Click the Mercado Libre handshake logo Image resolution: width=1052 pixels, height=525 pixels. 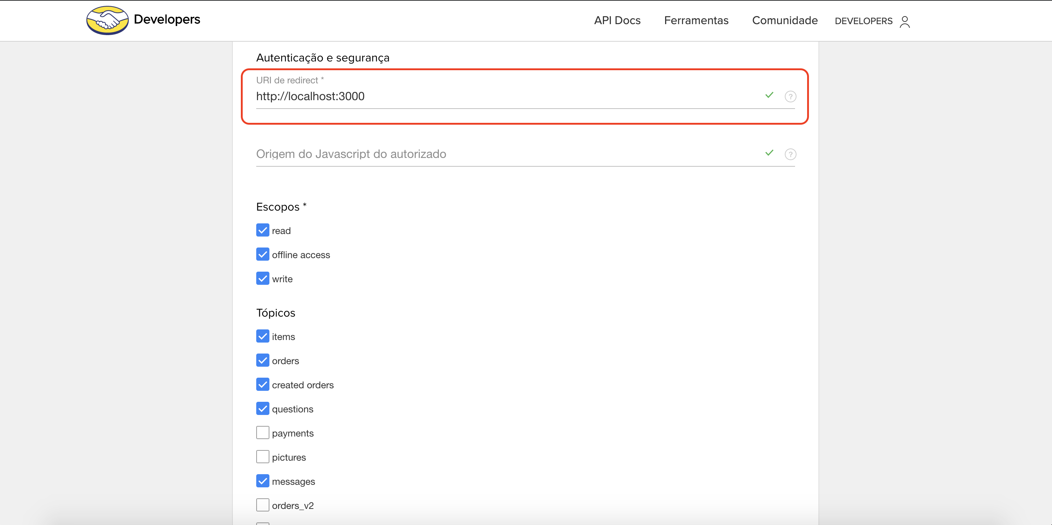tap(107, 20)
